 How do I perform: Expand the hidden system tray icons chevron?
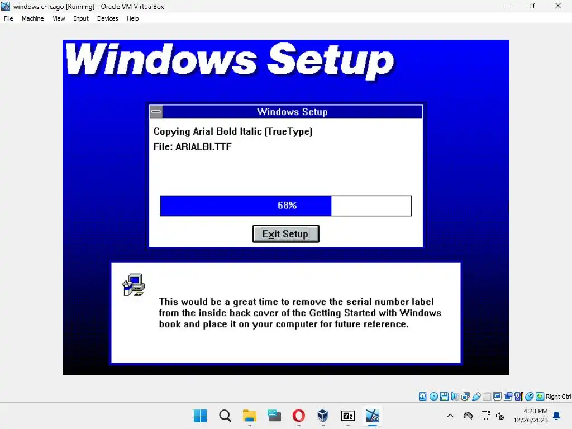click(x=450, y=416)
